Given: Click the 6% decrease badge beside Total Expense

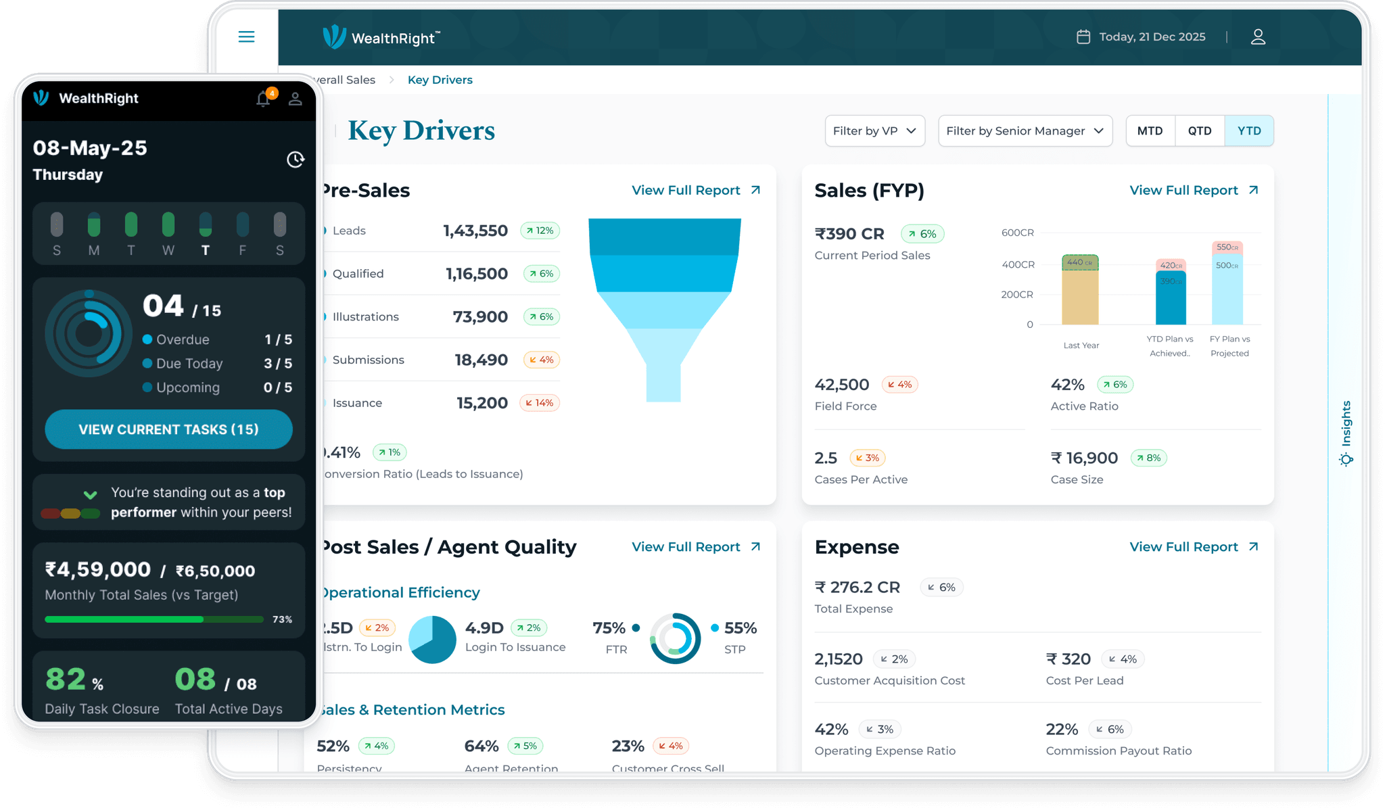Looking at the screenshot, I should coord(941,587).
